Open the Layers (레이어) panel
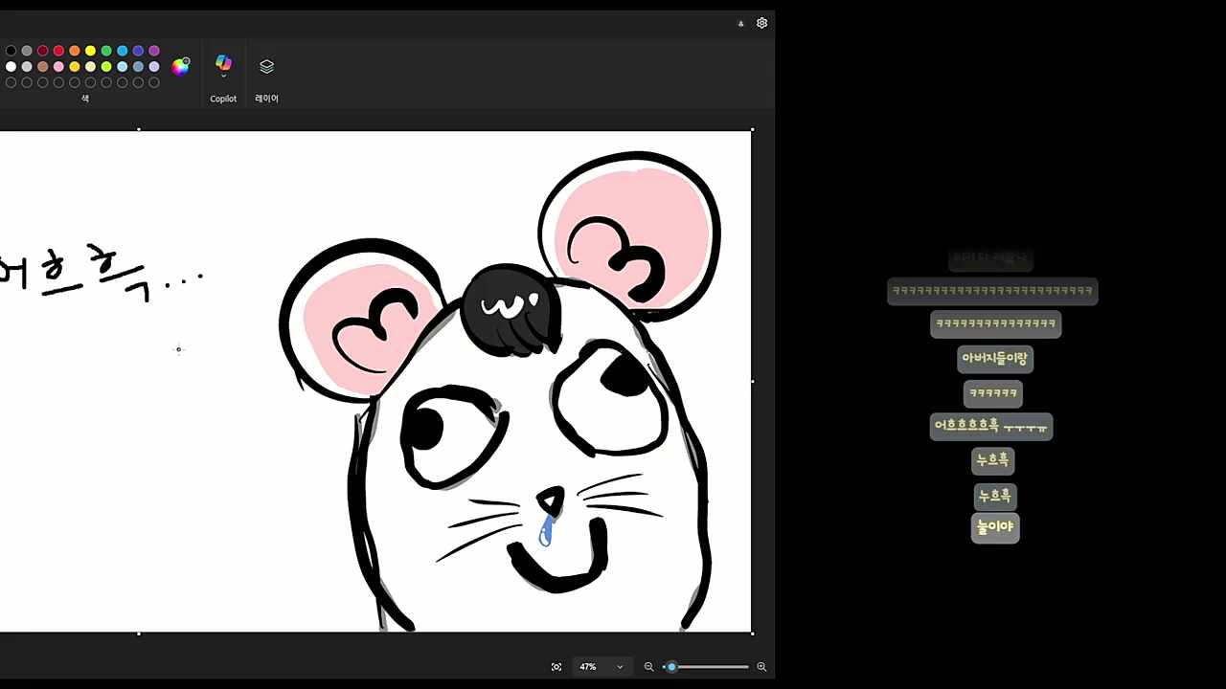 266,67
